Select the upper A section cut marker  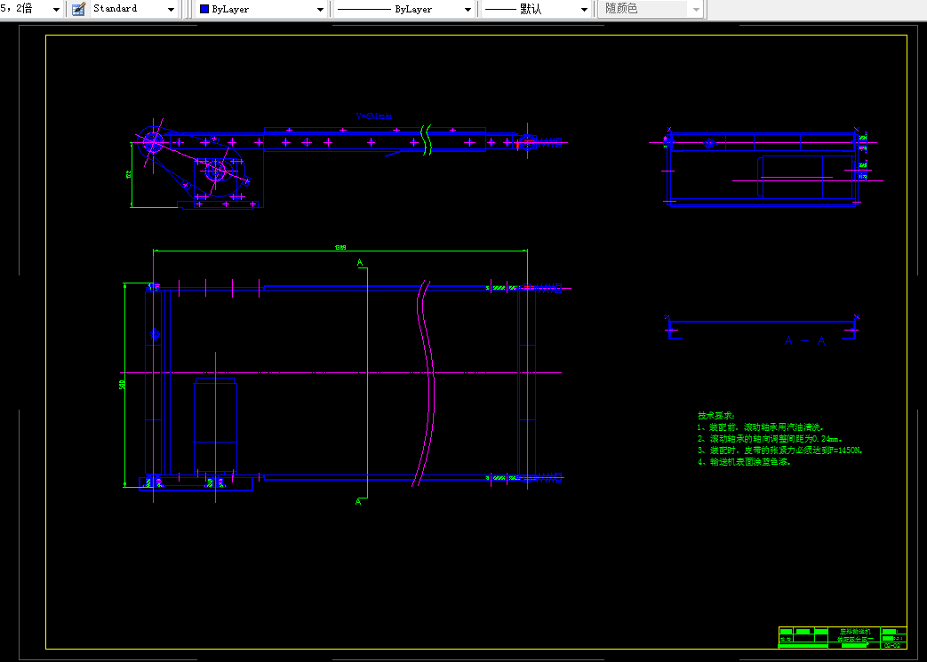359,262
